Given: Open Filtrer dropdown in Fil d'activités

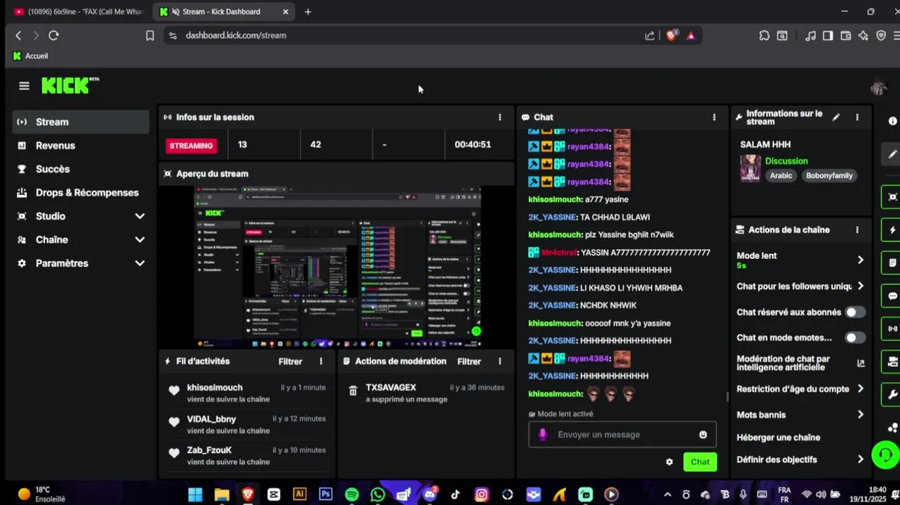Looking at the screenshot, I should (290, 361).
